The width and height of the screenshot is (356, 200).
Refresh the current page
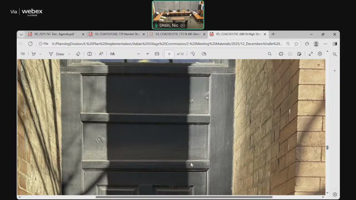30,44
